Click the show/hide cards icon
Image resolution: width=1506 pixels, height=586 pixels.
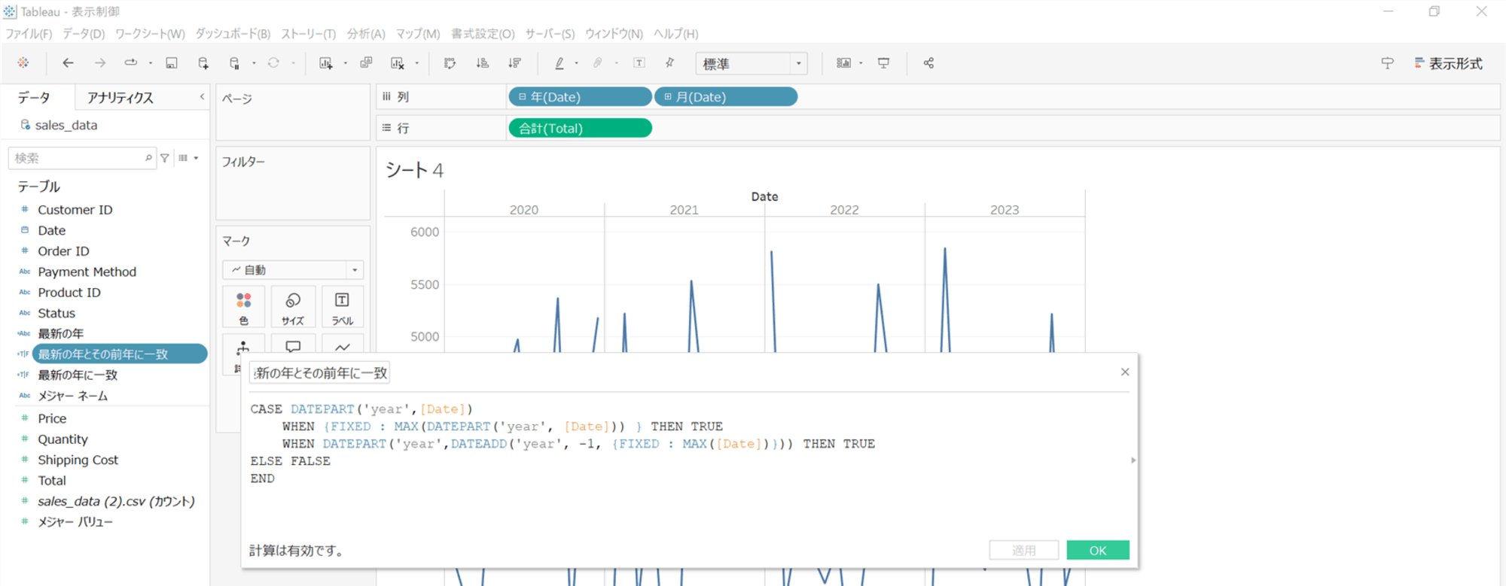pyautogui.click(x=844, y=63)
